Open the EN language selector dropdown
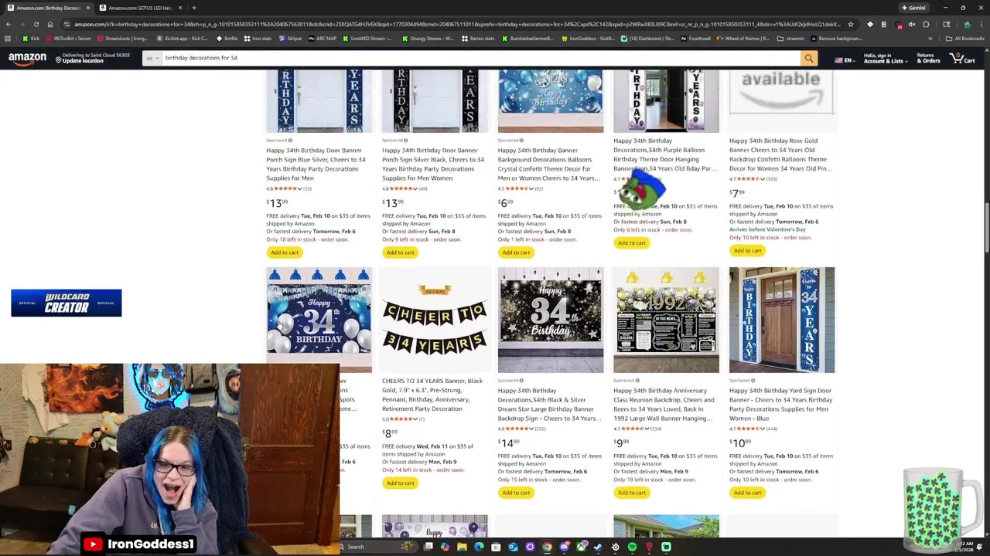 click(843, 59)
